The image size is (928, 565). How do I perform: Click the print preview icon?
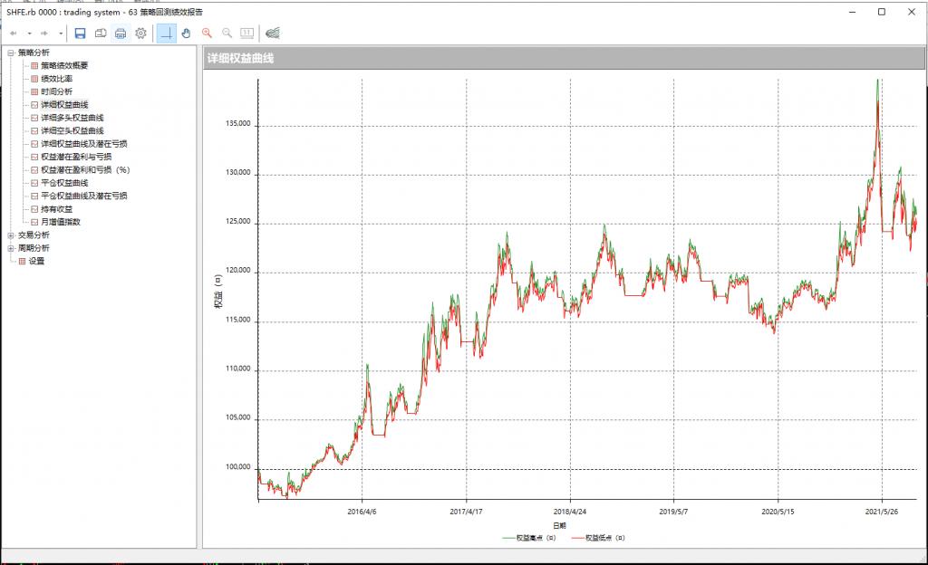pyautogui.click(x=101, y=34)
